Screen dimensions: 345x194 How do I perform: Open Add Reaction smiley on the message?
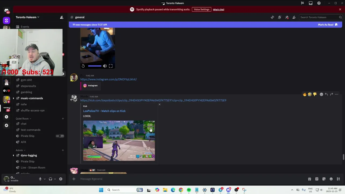click(x=321, y=94)
